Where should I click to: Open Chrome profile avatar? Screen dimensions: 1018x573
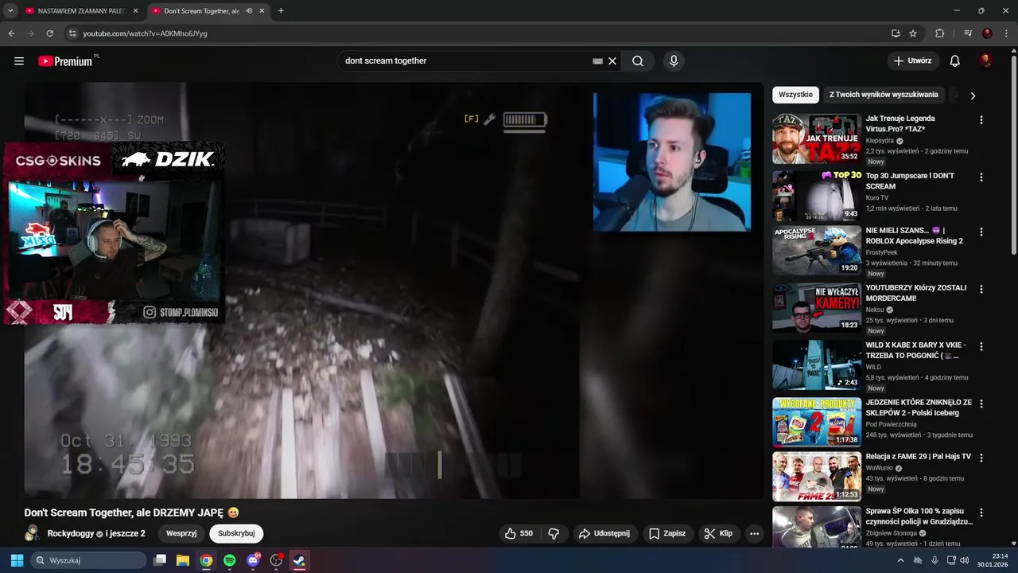click(x=987, y=33)
